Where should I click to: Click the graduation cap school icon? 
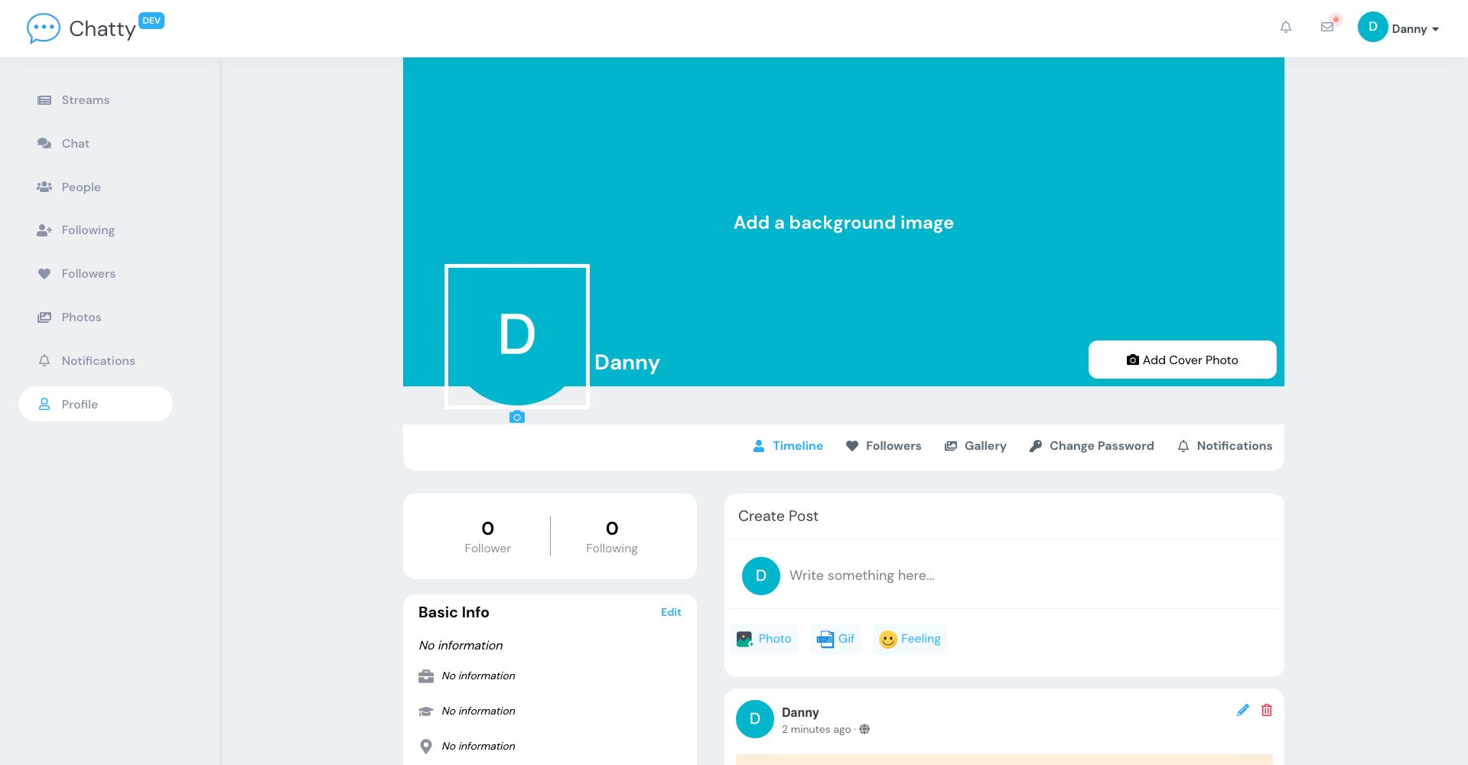tap(426, 711)
